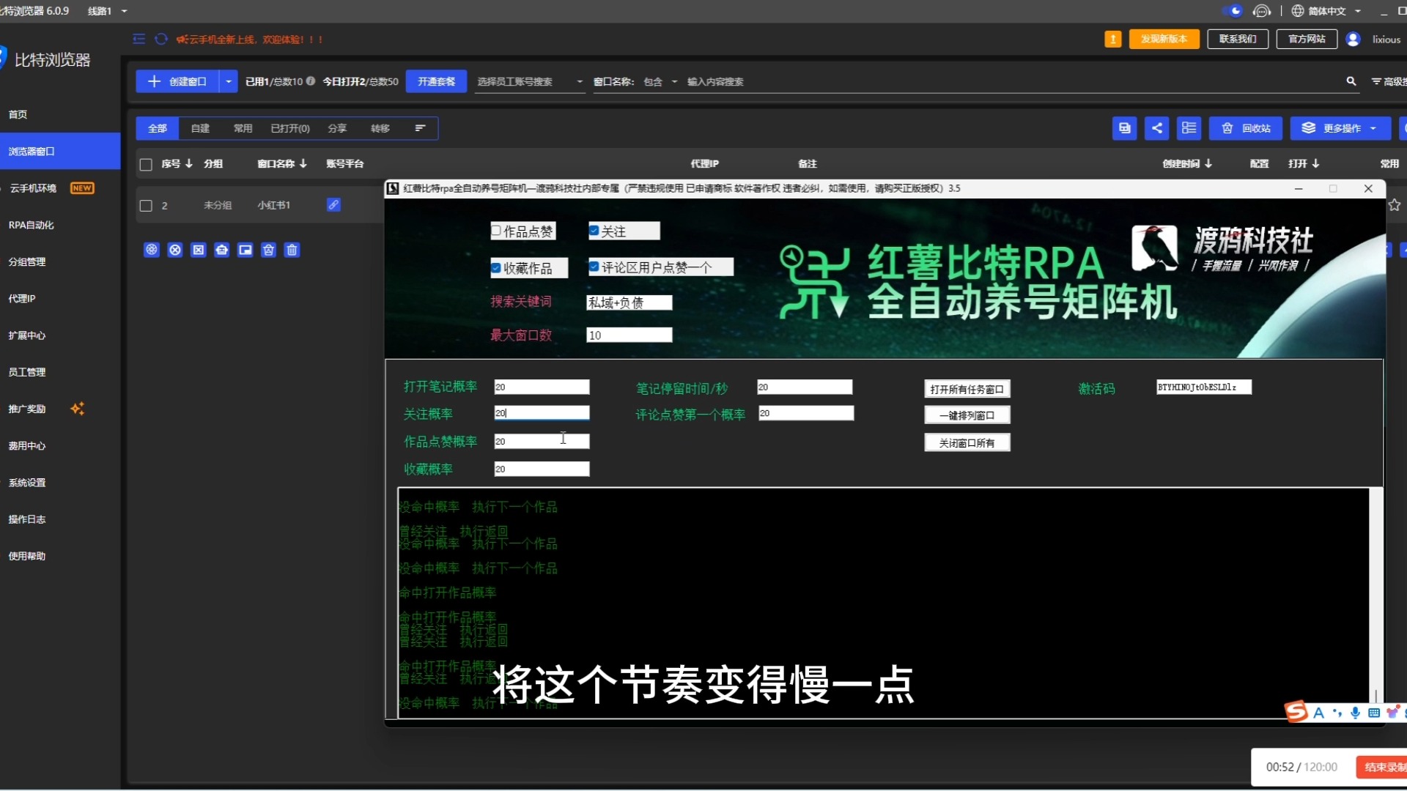Click the star favorite icon for row 2
The height and width of the screenshot is (791, 1407).
(1395, 205)
